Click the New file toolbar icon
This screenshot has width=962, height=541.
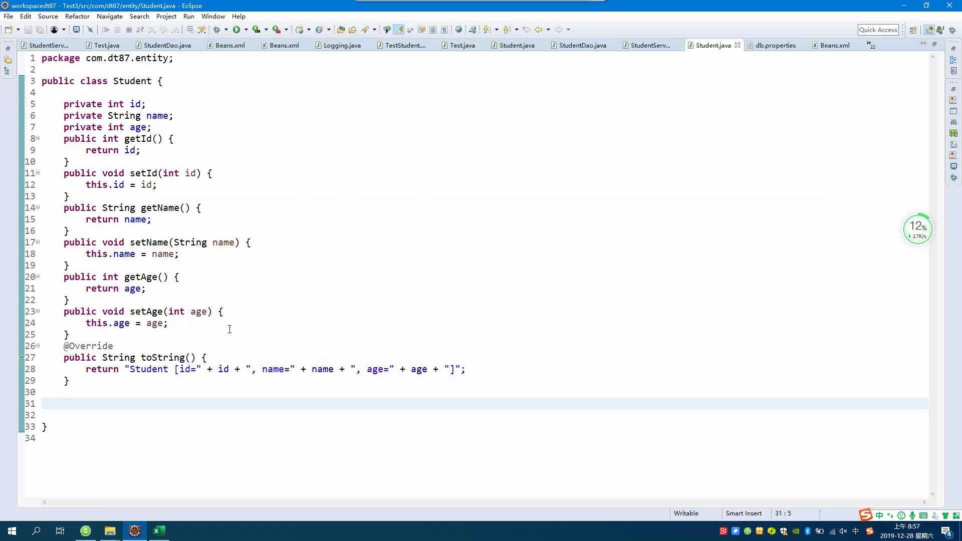tap(9, 30)
